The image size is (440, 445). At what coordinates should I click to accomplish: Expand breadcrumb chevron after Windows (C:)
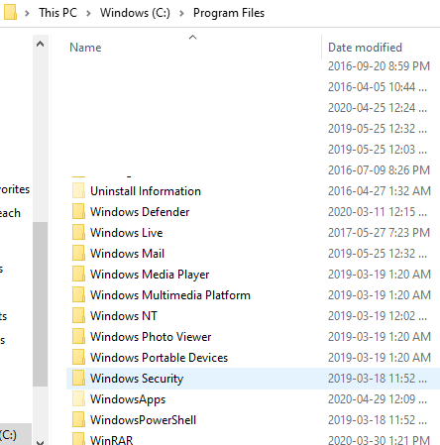point(181,13)
